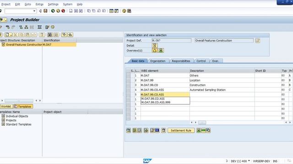Click the project structure horizontal scrollbar
Screen dimensions: 293x164
tap(19, 101)
